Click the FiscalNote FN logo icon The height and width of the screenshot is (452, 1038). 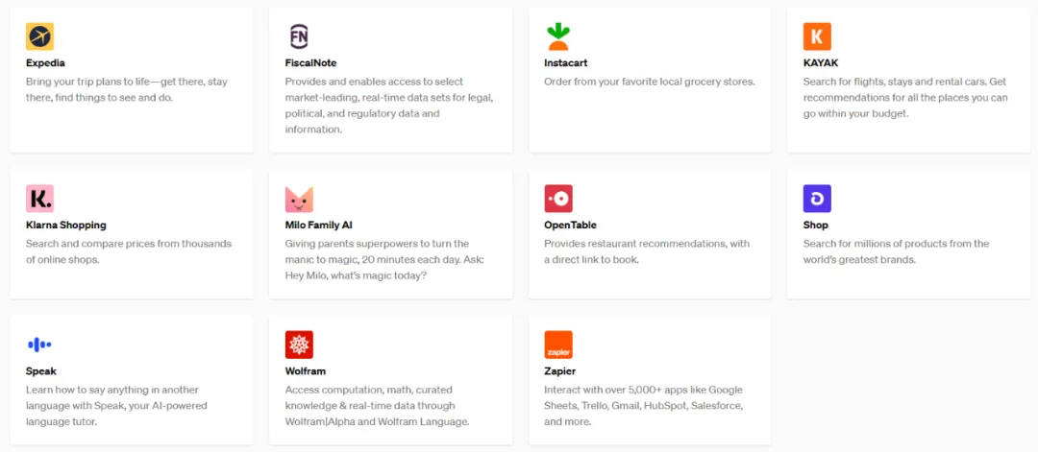click(299, 36)
